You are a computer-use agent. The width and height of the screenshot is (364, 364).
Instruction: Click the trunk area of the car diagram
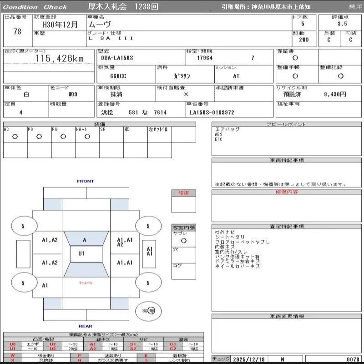click(85, 283)
